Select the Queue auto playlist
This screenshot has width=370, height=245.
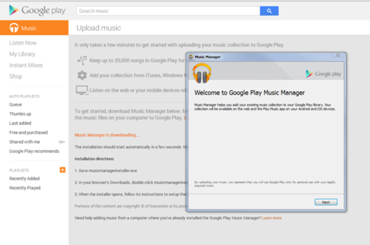[15, 104]
